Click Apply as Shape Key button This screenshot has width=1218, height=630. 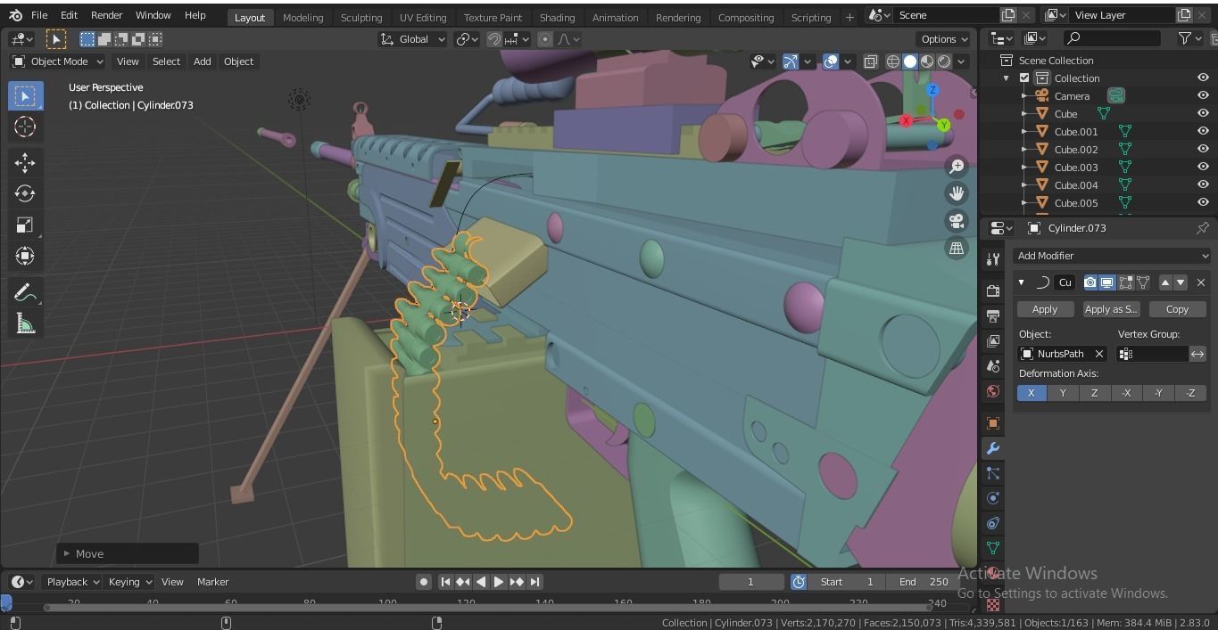pyautogui.click(x=1111, y=309)
